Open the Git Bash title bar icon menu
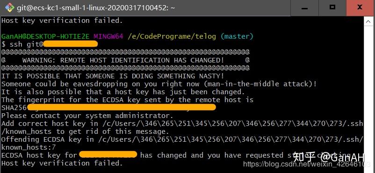This screenshot has width=375, height=173. coord(9,8)
